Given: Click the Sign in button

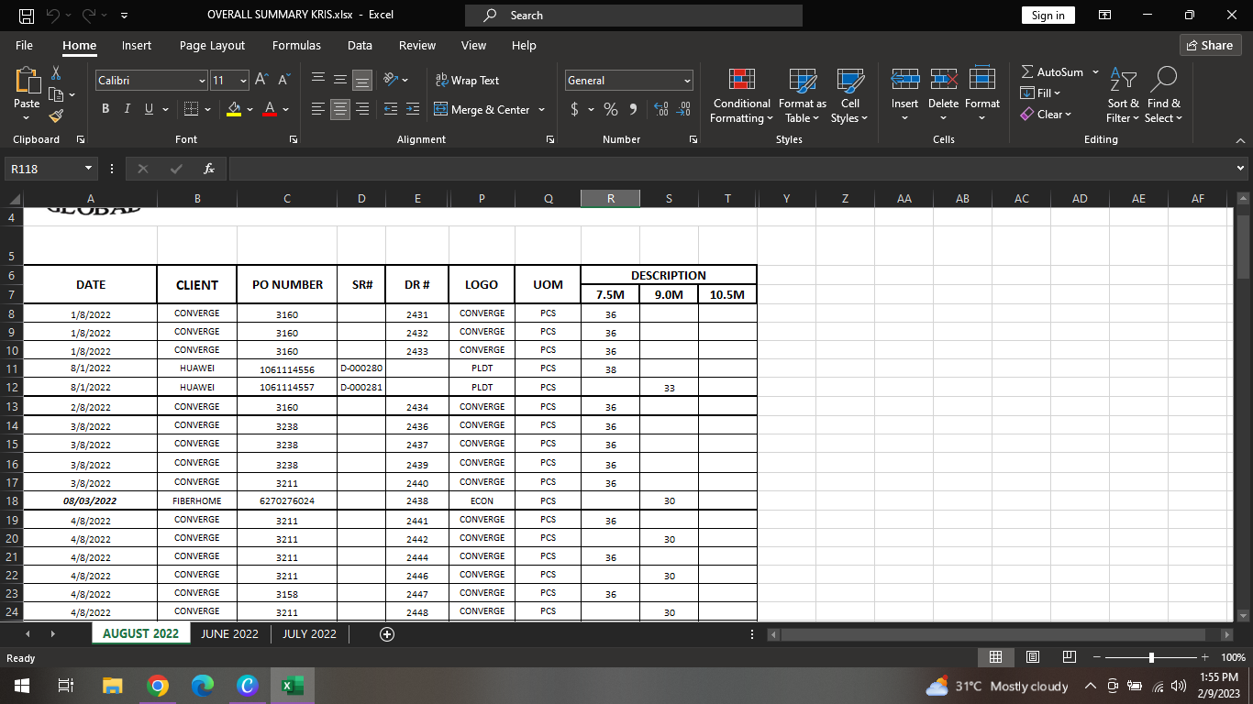Looking at the screenshot, I should 1048,16.
